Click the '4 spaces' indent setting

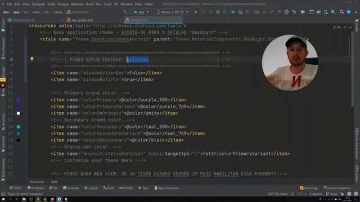(316, 194)
